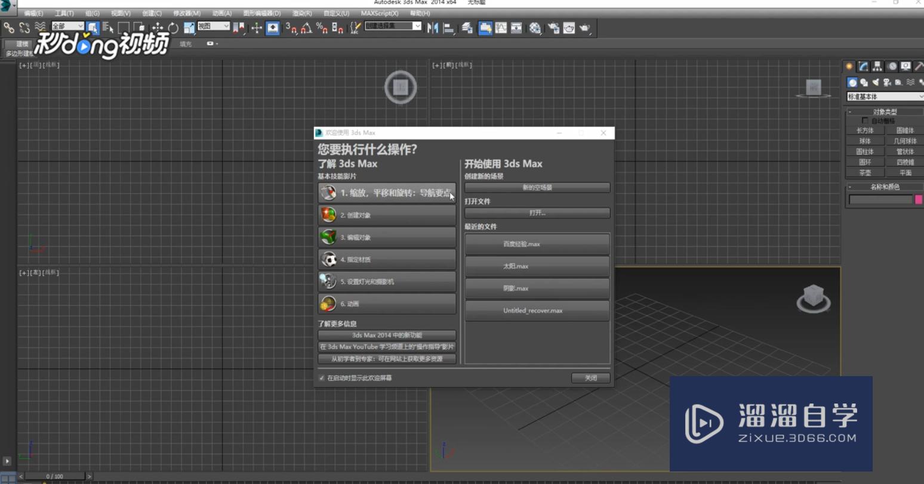Click 关闭 to dismiss the welcome dialog
Viewport: 924px width, 484px height.
(591, 378)
